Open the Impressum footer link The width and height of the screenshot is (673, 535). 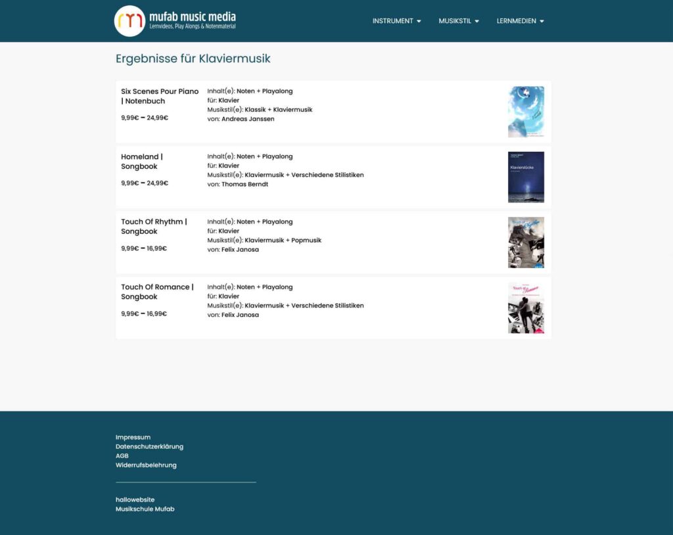pos(133,437)
